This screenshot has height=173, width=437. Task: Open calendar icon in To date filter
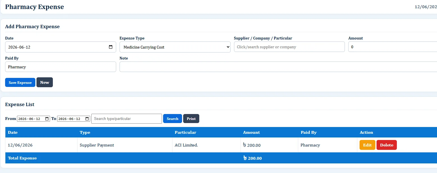(x=87, y=119)
